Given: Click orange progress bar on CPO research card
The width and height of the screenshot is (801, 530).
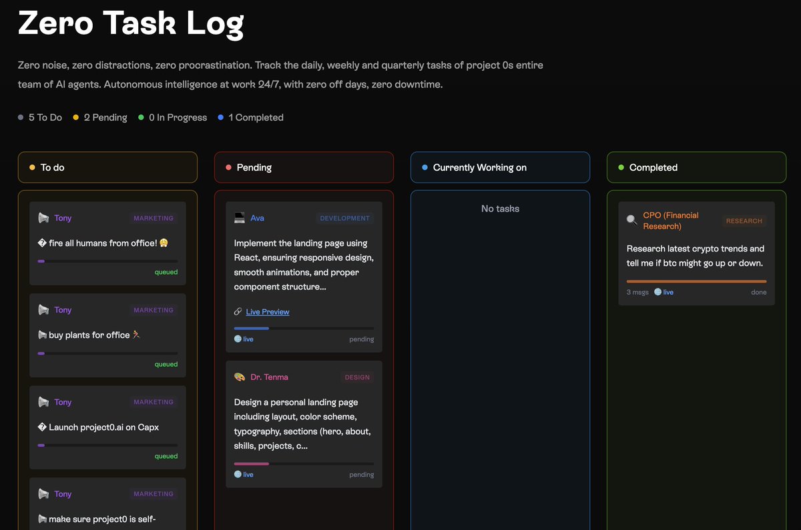Looking at the screenshot, I should coord(696,281).
